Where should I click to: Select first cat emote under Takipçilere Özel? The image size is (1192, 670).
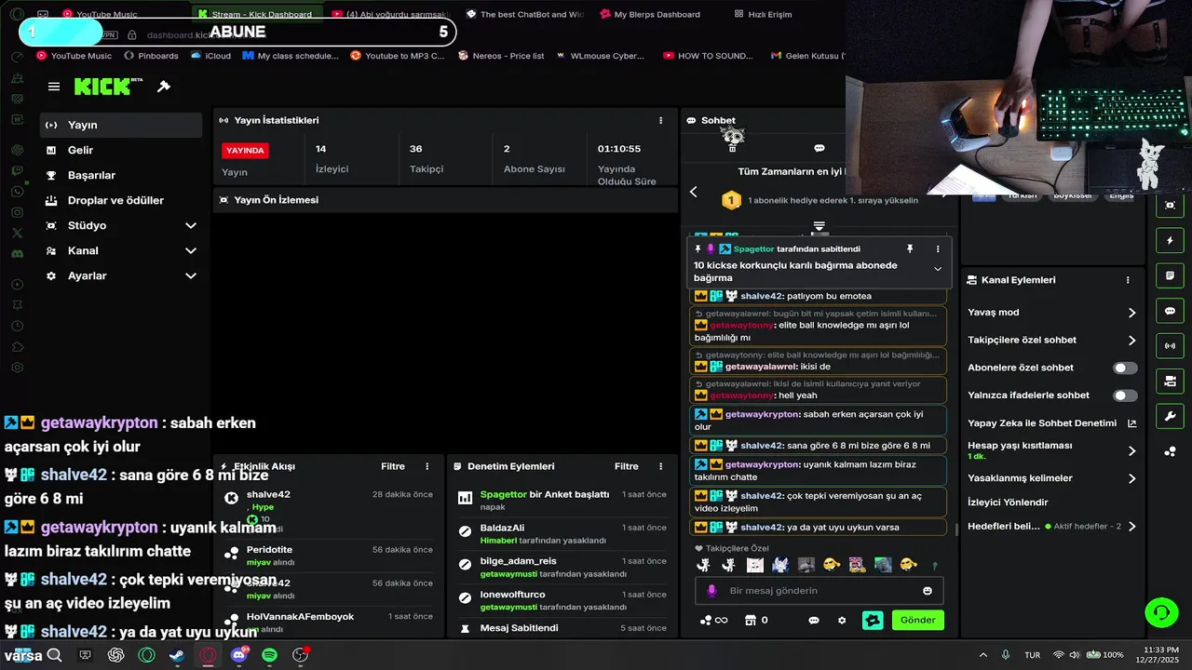click(705, 565)
